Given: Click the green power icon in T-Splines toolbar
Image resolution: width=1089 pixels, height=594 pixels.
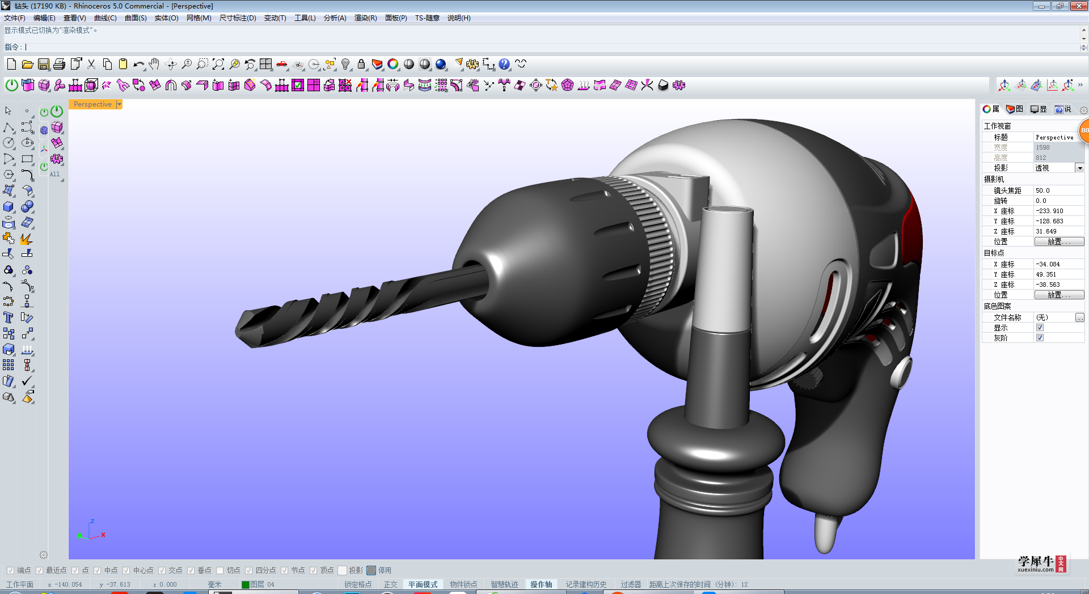Looking at the screenshot, I should click(x=11, y=85).
